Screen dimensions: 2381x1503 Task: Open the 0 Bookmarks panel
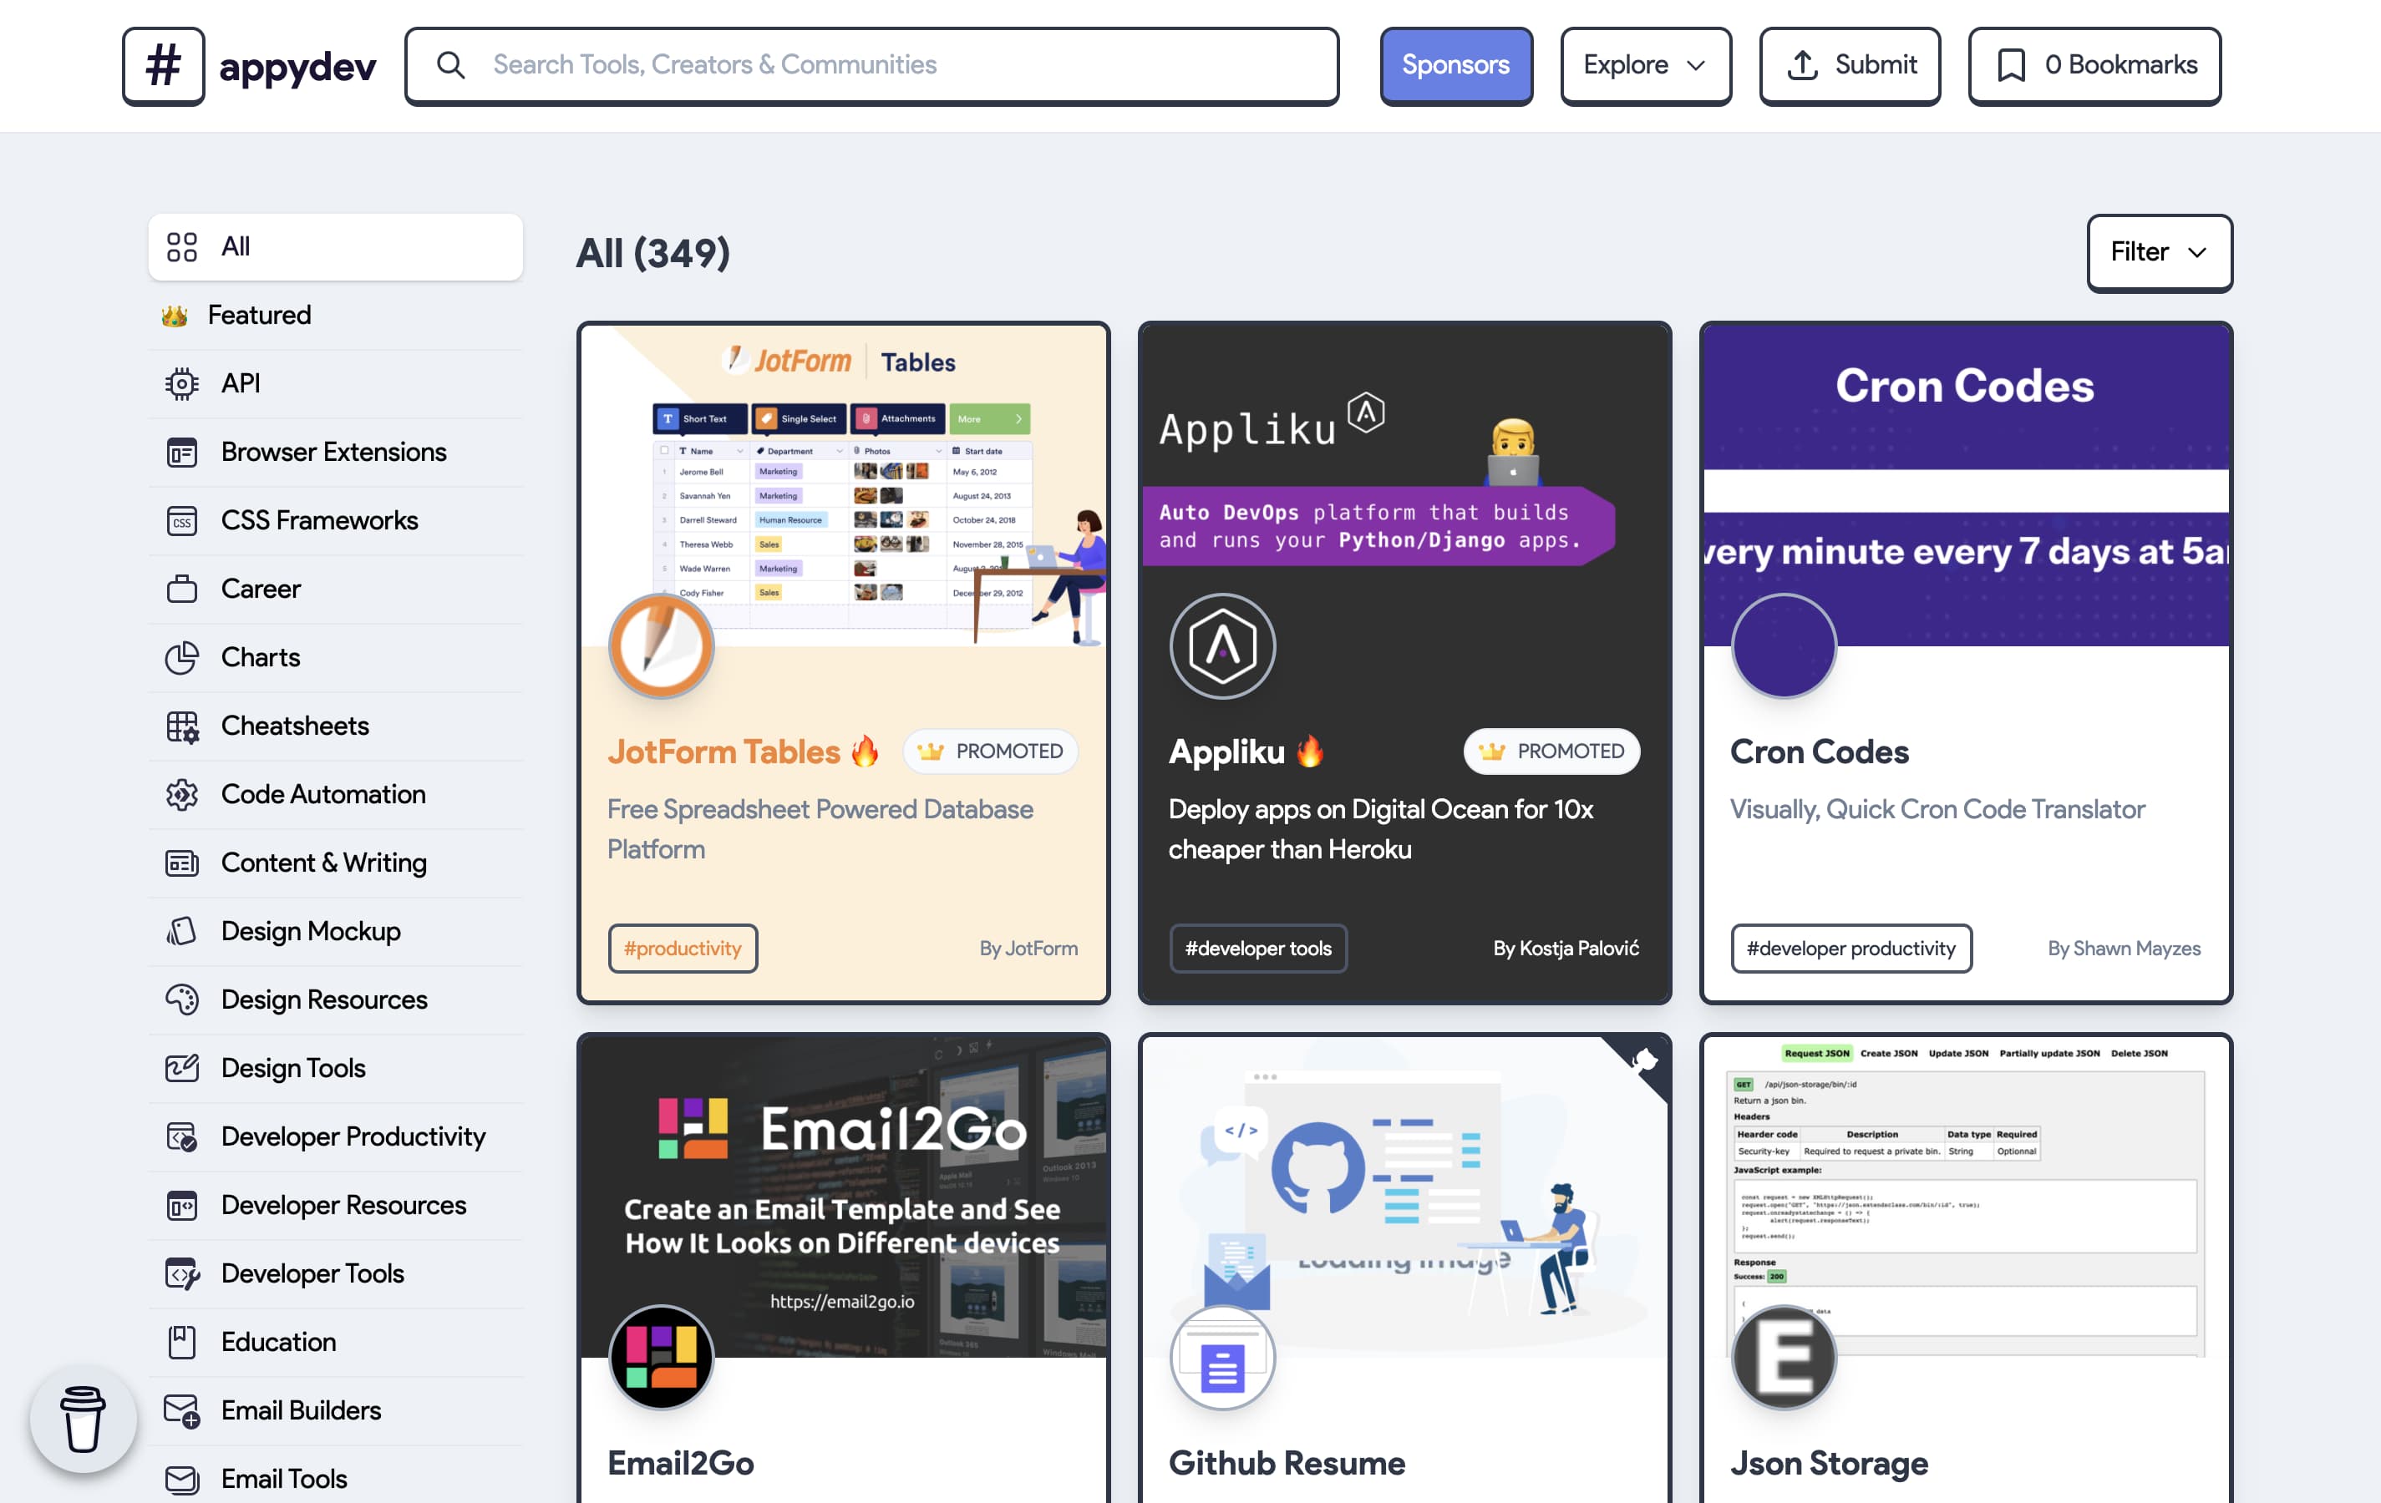[x=2094, y=65]
